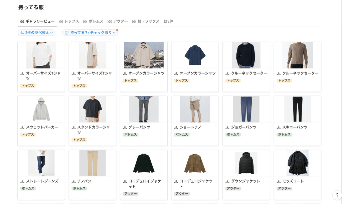Click the help question mark button

[x=337, y=195]
